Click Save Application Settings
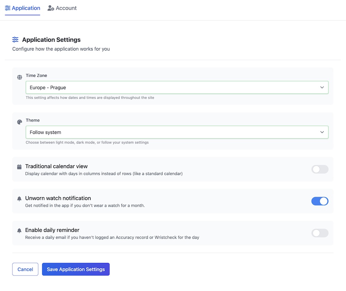The width and height of the screenshot is (346, 291). click(x=76, y=269)
